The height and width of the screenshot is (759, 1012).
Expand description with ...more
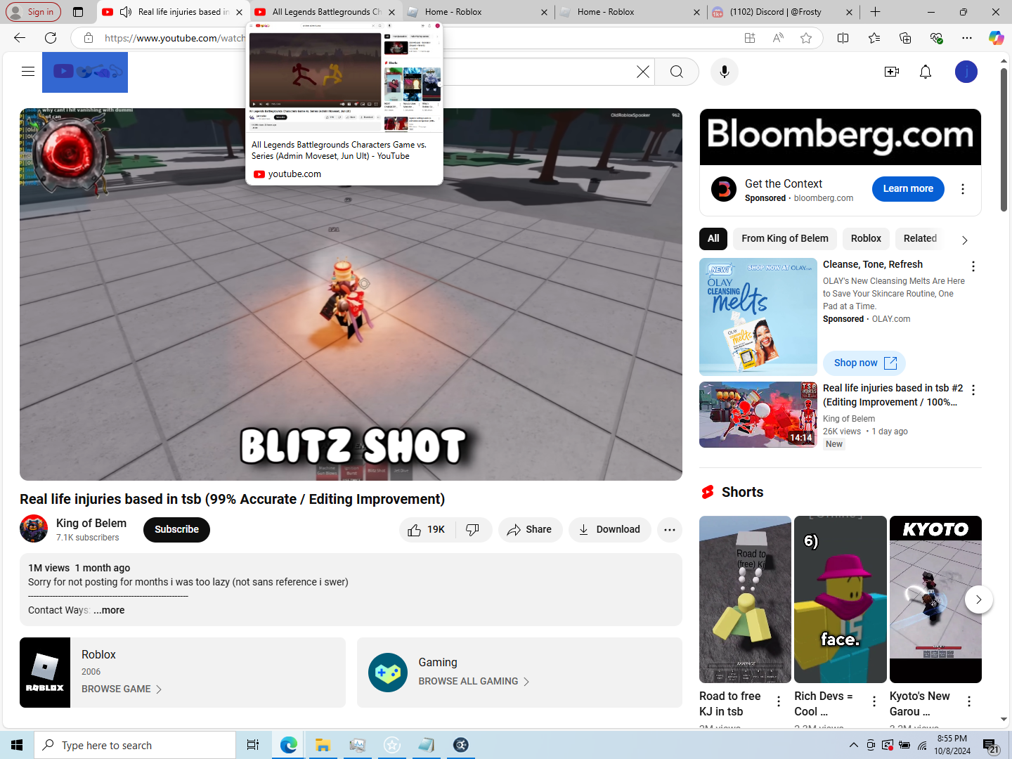point(109,610)
